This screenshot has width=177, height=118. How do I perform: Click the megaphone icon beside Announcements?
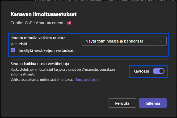pos(69,23)
